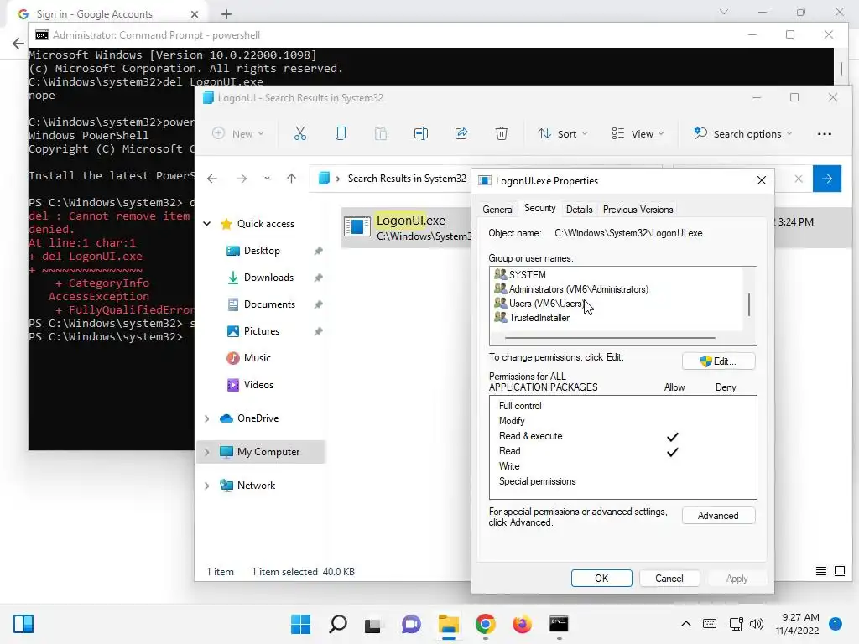Open taskbar Search
This screenshot has width=859, height=644.
(337, 624)
